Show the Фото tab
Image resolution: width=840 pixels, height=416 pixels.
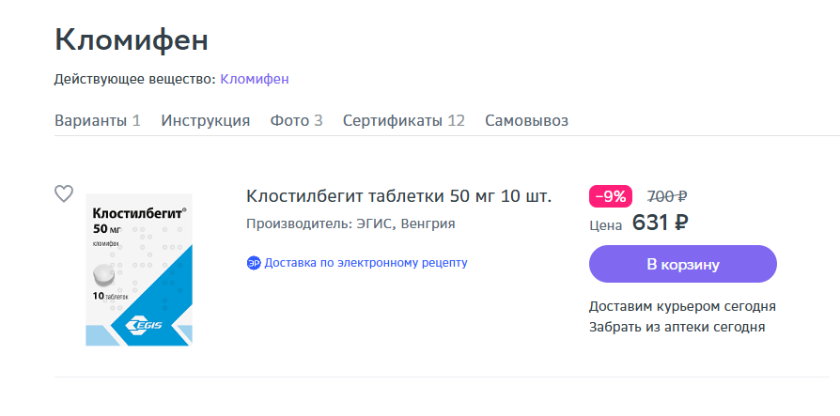296,120
